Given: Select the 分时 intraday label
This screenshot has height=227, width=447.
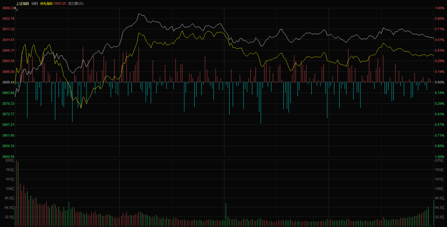Looking at the screenshot, I should tap(34, 3).
